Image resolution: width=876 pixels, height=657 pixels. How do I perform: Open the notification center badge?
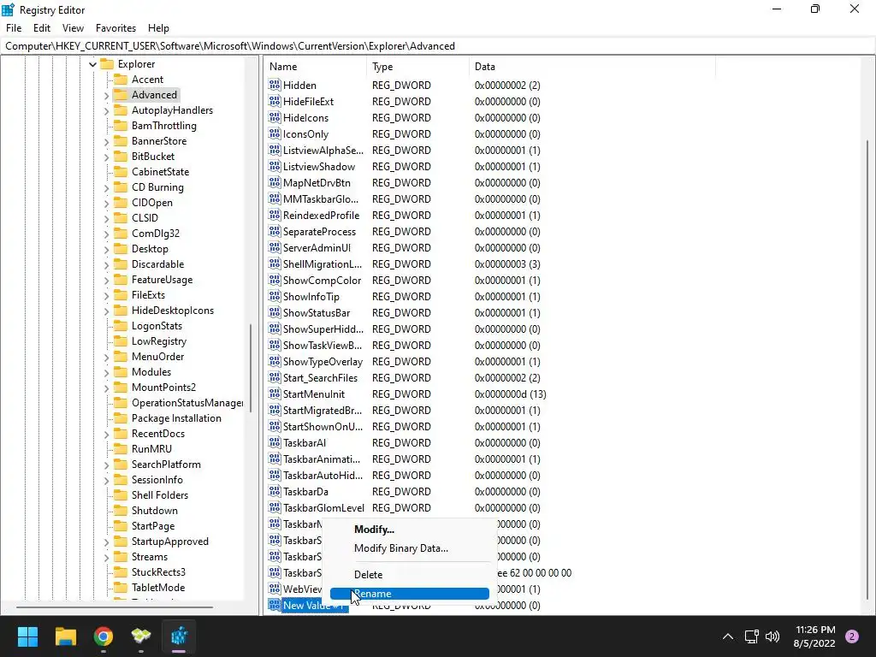(852, 636)
